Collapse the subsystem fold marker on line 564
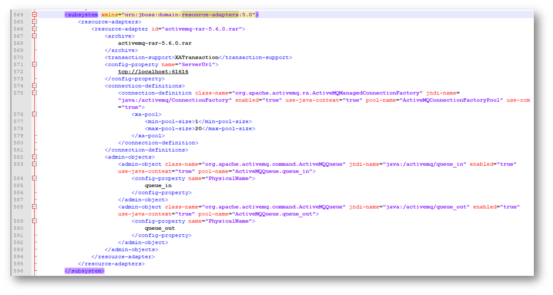The width and height of the screenshot is (553, 295). [34, 15]
